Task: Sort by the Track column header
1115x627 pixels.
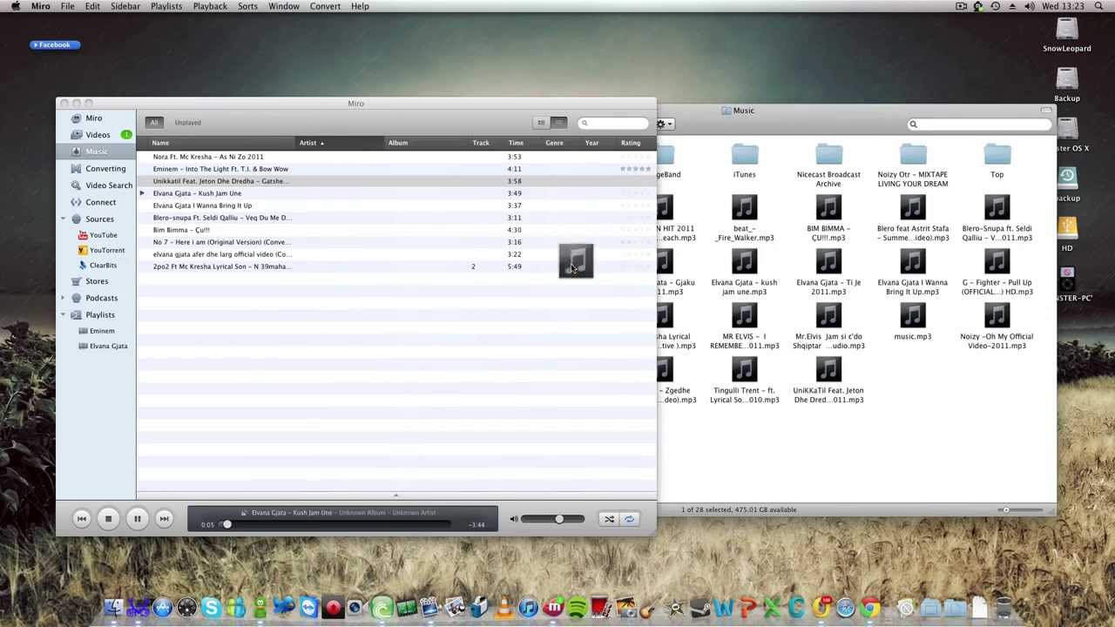Action: (481, 143)
